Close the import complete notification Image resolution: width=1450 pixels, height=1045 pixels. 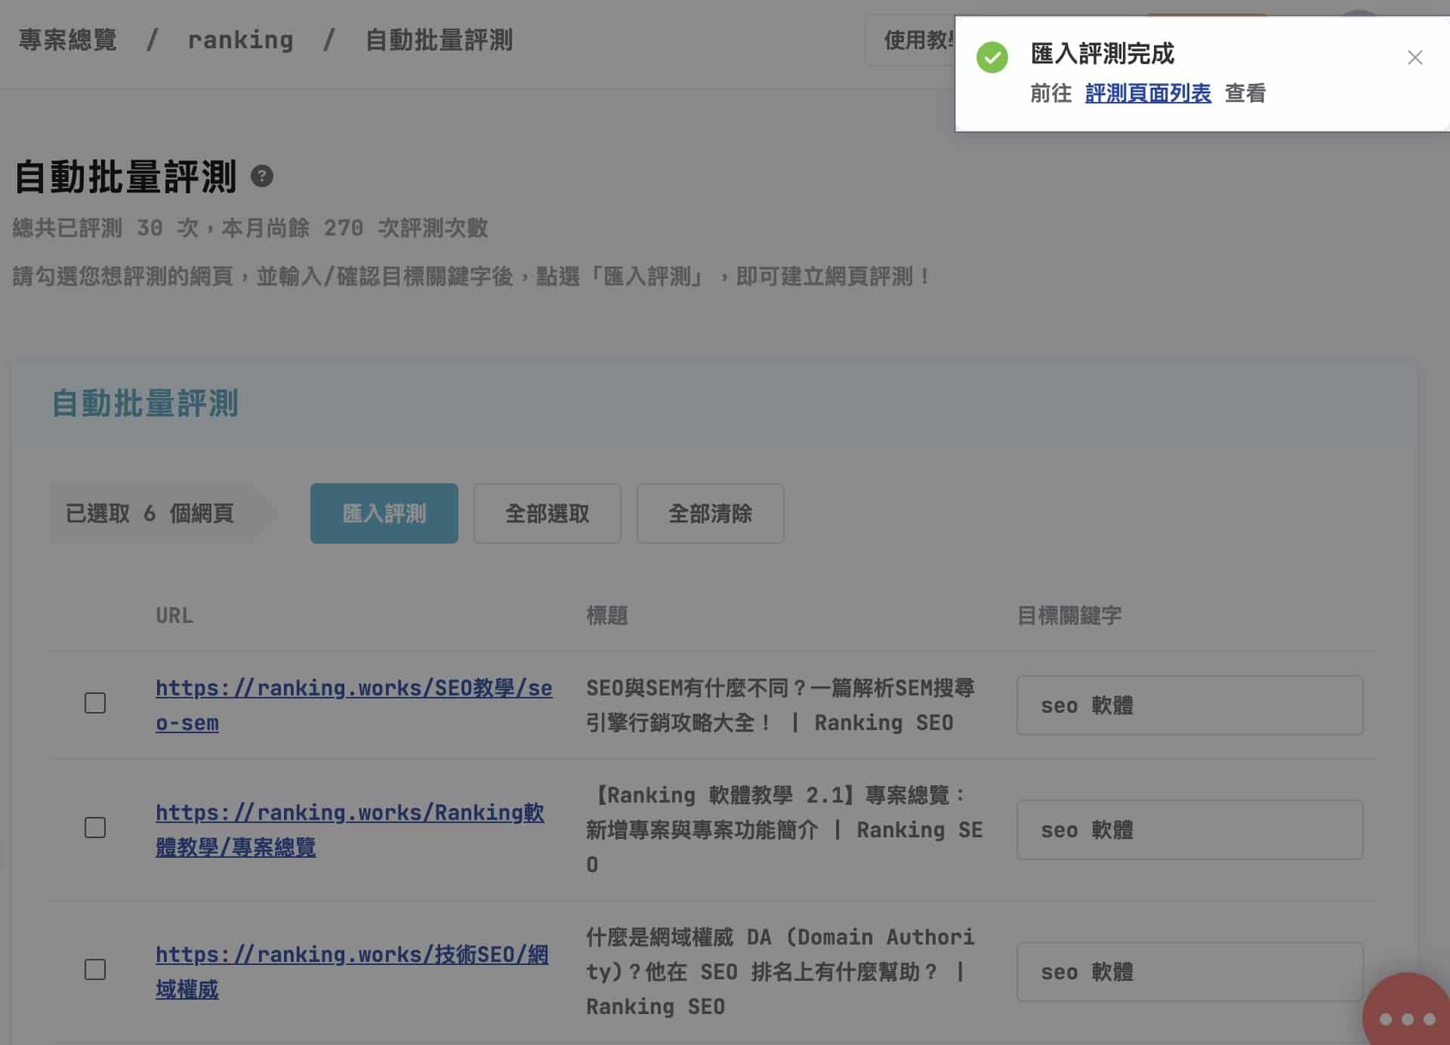[x=1415, y=57]
